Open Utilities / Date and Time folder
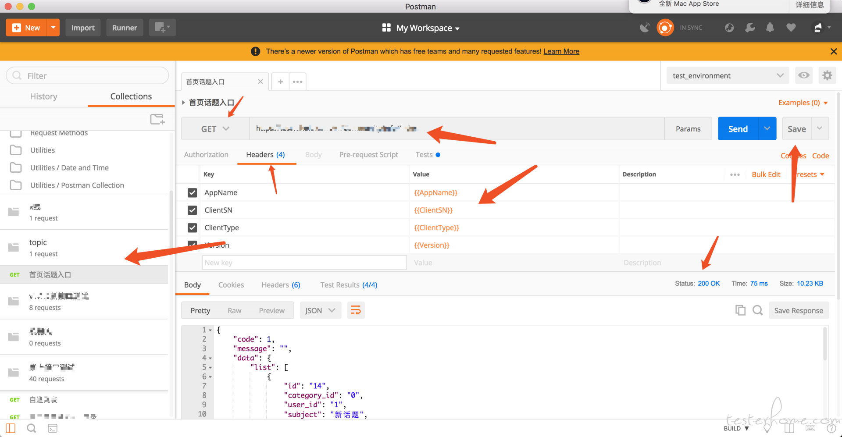Viewport: 842px width, 437px height. pos(69,167)
